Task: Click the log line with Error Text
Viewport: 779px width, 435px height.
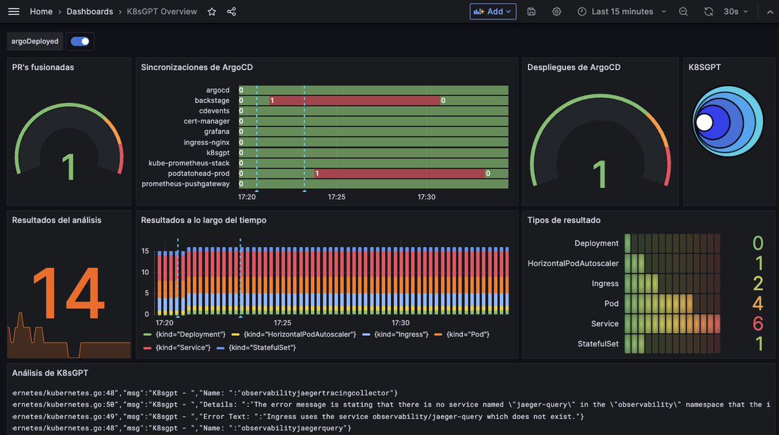Action: (299, 416)
